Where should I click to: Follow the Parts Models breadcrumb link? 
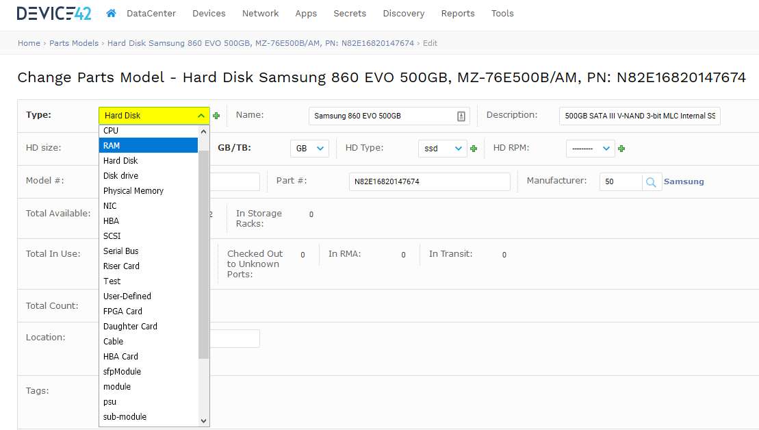(74, 43)
